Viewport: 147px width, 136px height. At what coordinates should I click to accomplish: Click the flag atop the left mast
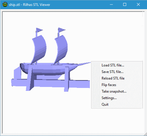[39, 30]
